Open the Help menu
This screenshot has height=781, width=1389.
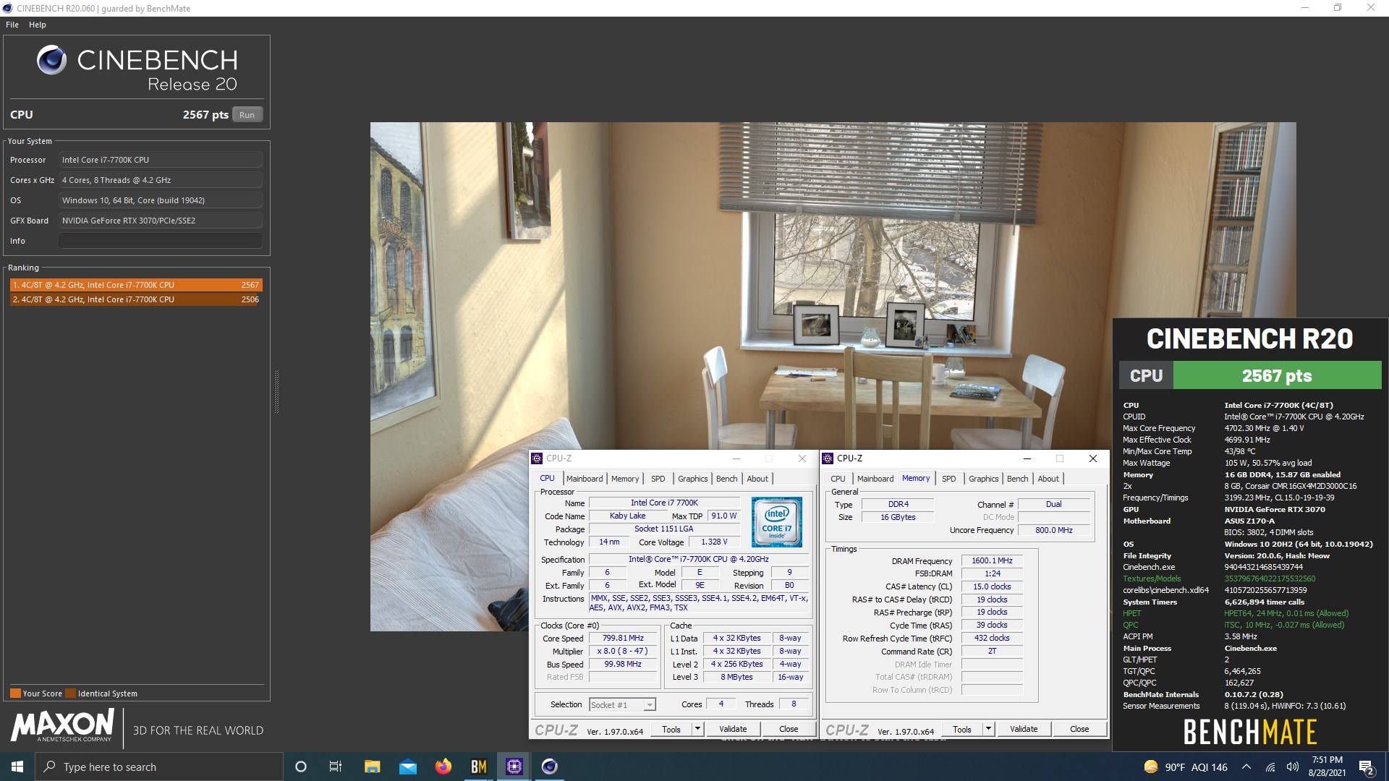38,25
